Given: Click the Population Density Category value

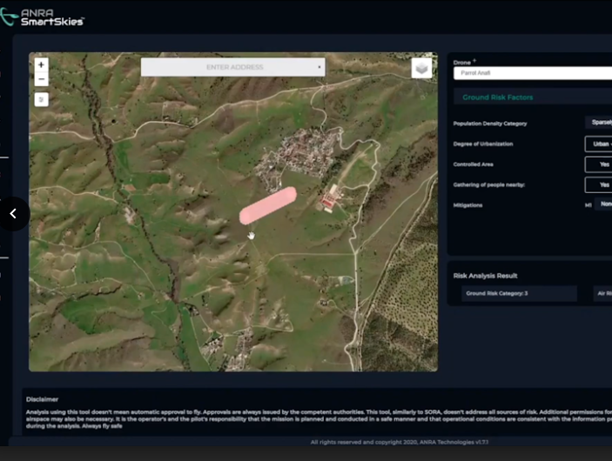Looking at the screenshot, I should 598,123.
